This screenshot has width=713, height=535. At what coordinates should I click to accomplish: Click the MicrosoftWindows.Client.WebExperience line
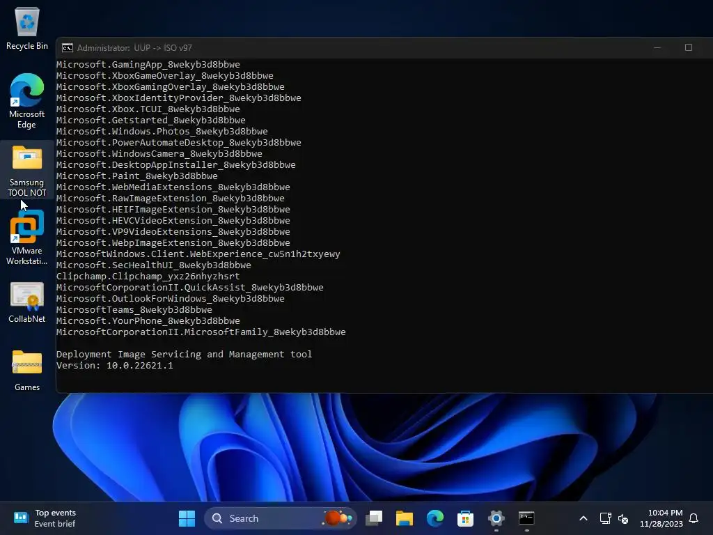(198, 254)
